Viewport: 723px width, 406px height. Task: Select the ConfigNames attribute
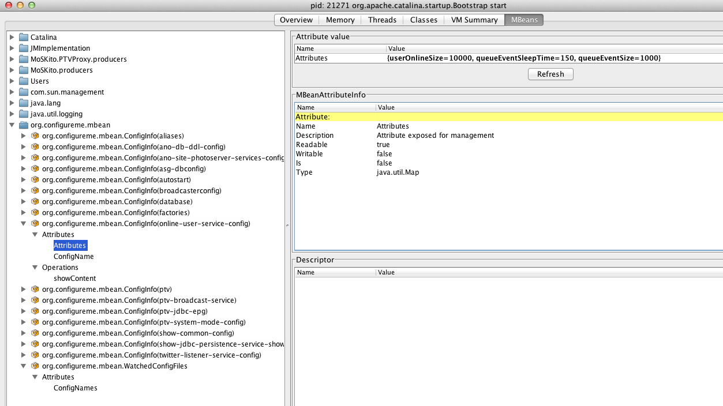coord(76,388)
